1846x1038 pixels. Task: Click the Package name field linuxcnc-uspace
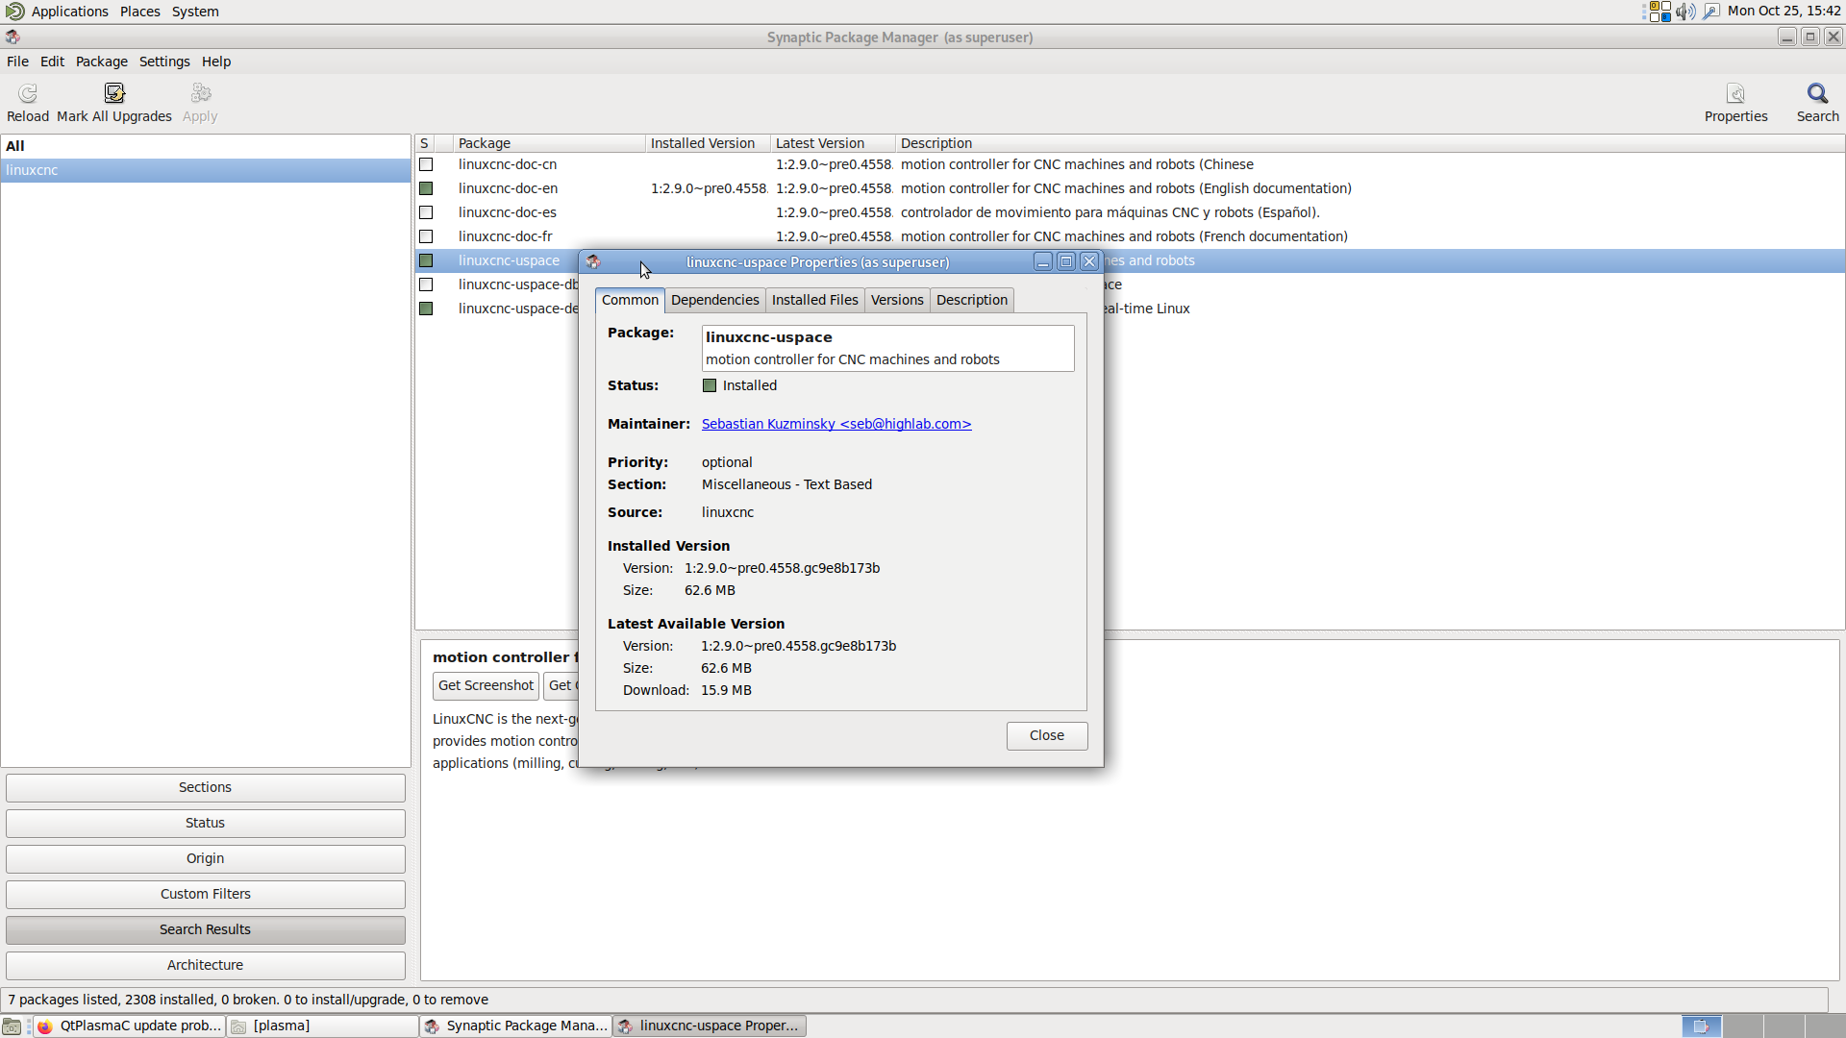pos(887,348)
